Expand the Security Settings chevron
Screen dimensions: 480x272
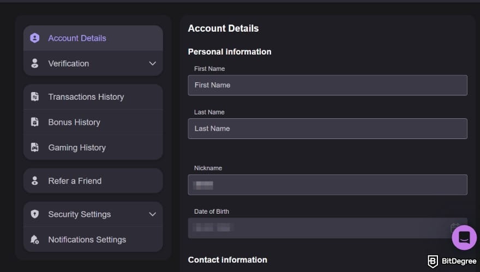click(x=152, y=214)
